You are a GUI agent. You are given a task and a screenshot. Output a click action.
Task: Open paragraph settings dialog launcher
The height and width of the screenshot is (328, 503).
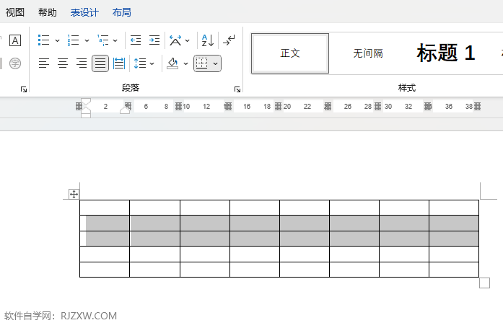point(237,89)
